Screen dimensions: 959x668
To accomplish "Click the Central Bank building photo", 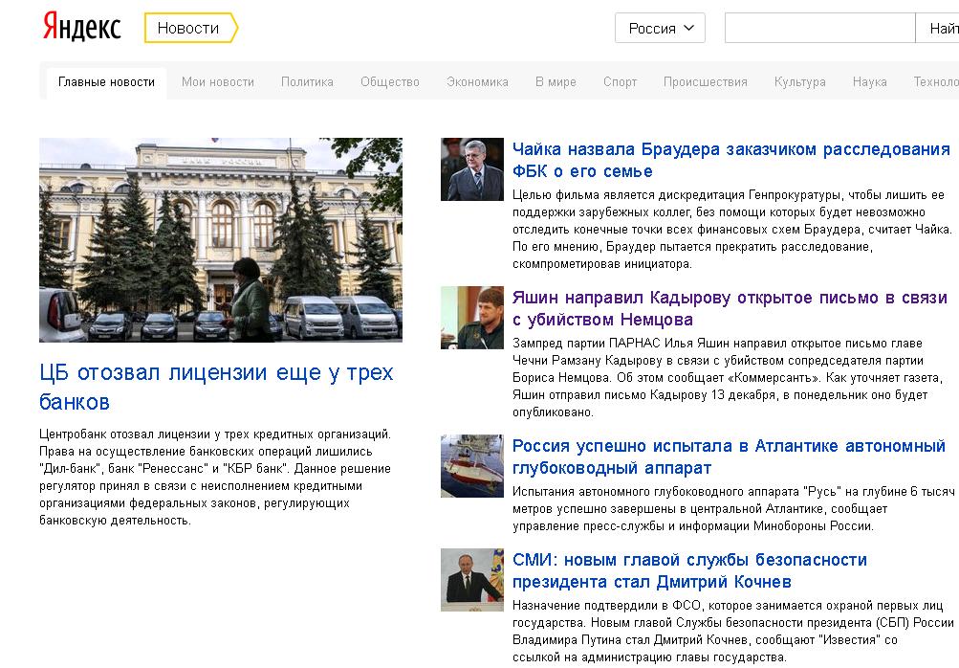I will (x=221, y=240).
